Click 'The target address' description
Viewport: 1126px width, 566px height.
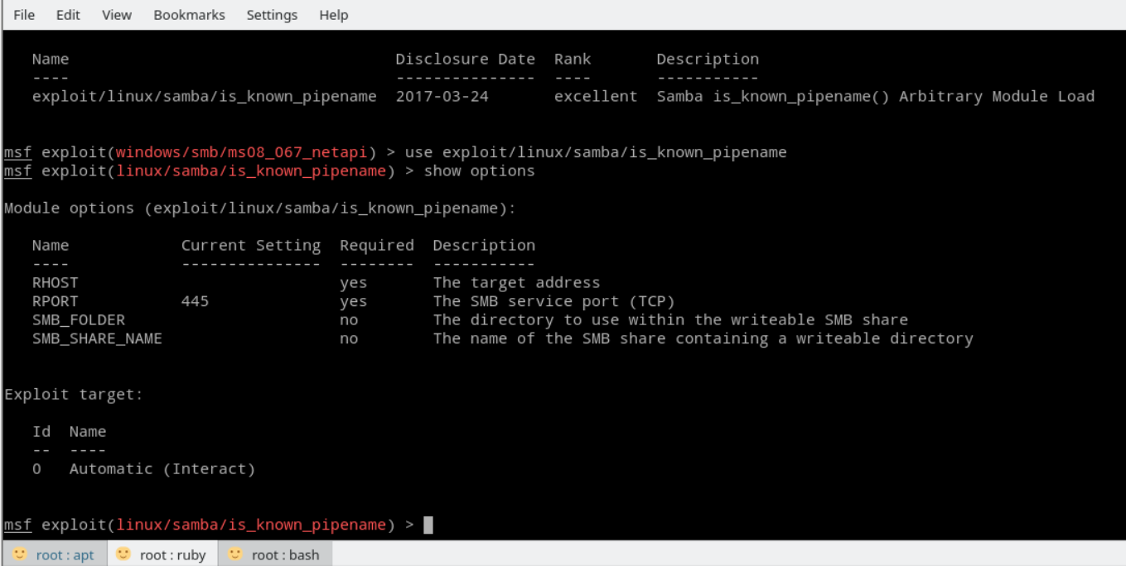(x=516, y=282)
